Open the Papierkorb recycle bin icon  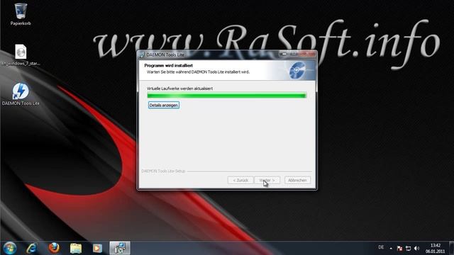pos(21,14)
